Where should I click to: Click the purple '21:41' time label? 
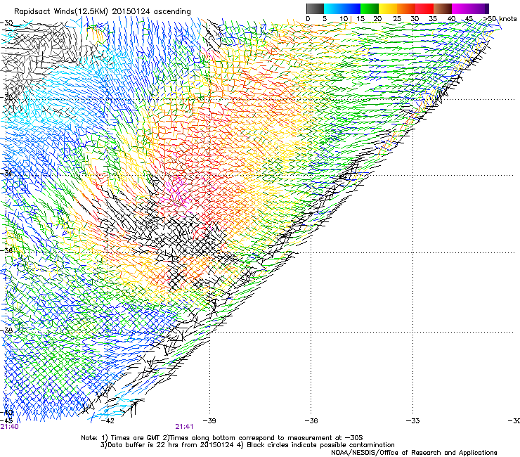pos(184,427)
